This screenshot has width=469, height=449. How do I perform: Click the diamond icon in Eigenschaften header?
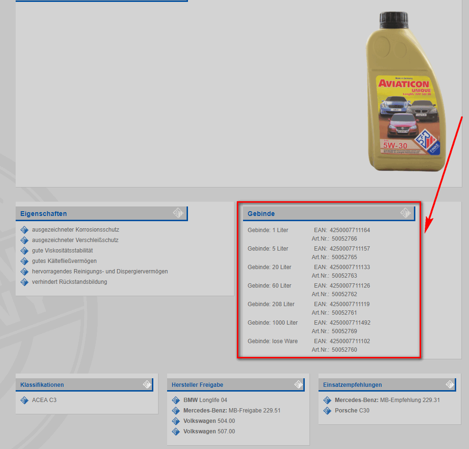(x=178, y=213)
